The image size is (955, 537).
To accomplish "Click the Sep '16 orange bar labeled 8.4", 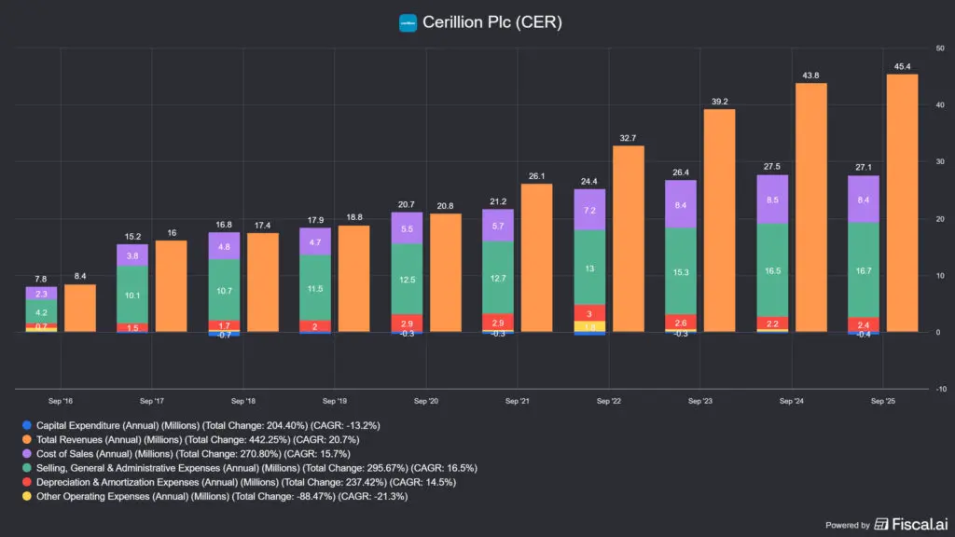I will pos(80,308).
